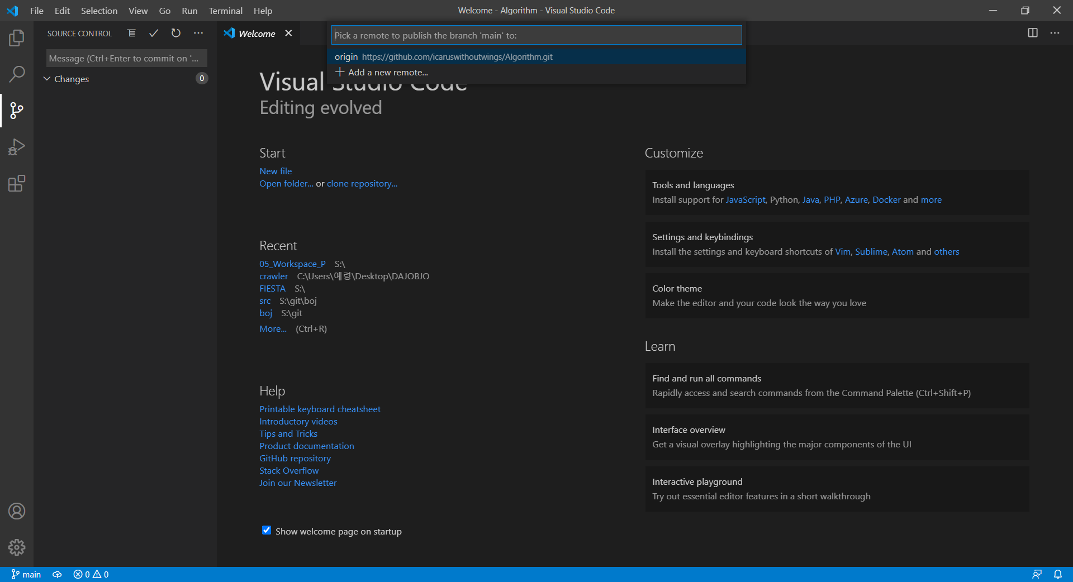Click the main branch indicator in status bar
This screenshot has height=582, width=1073.
[x=26, y=574]
